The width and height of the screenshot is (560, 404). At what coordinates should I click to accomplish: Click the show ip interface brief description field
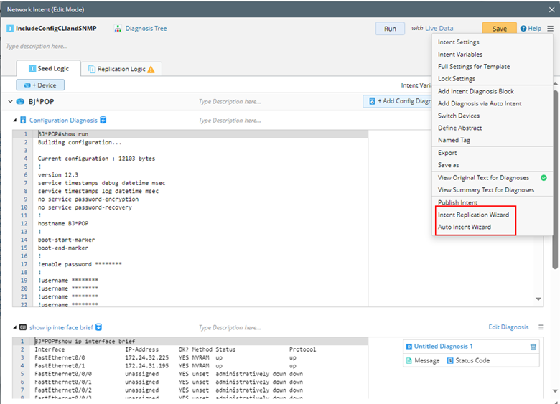pyautogui.click(x=230, y=327)
